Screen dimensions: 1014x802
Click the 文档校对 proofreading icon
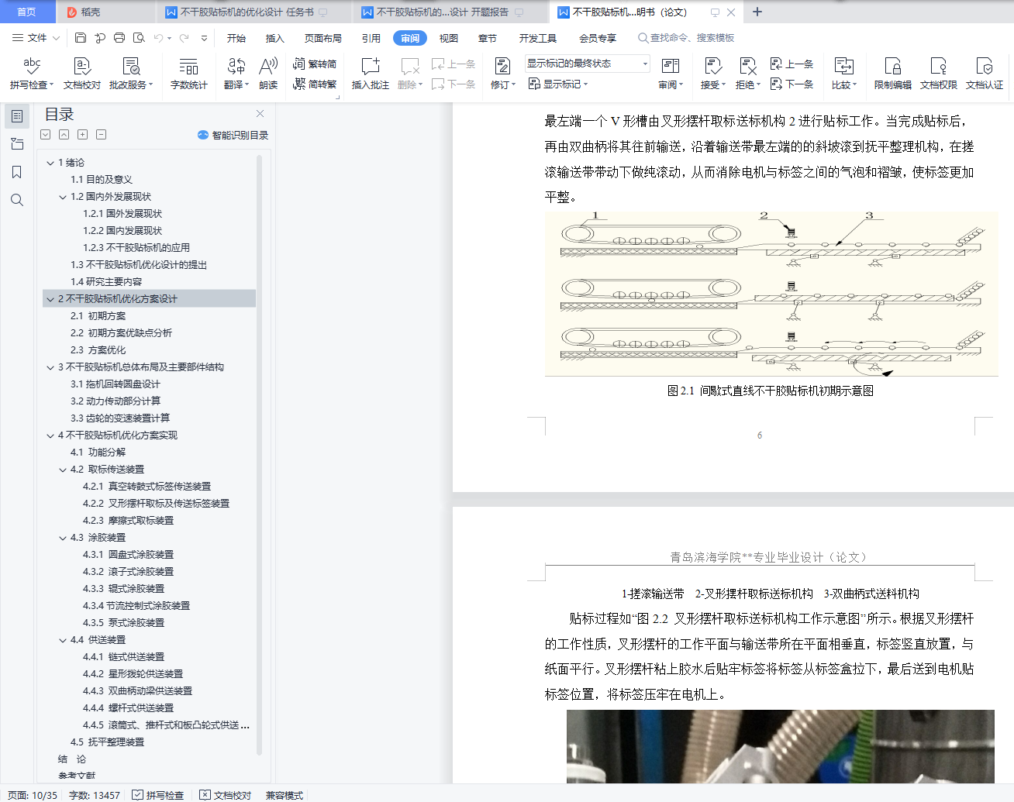tap(82, 74)
